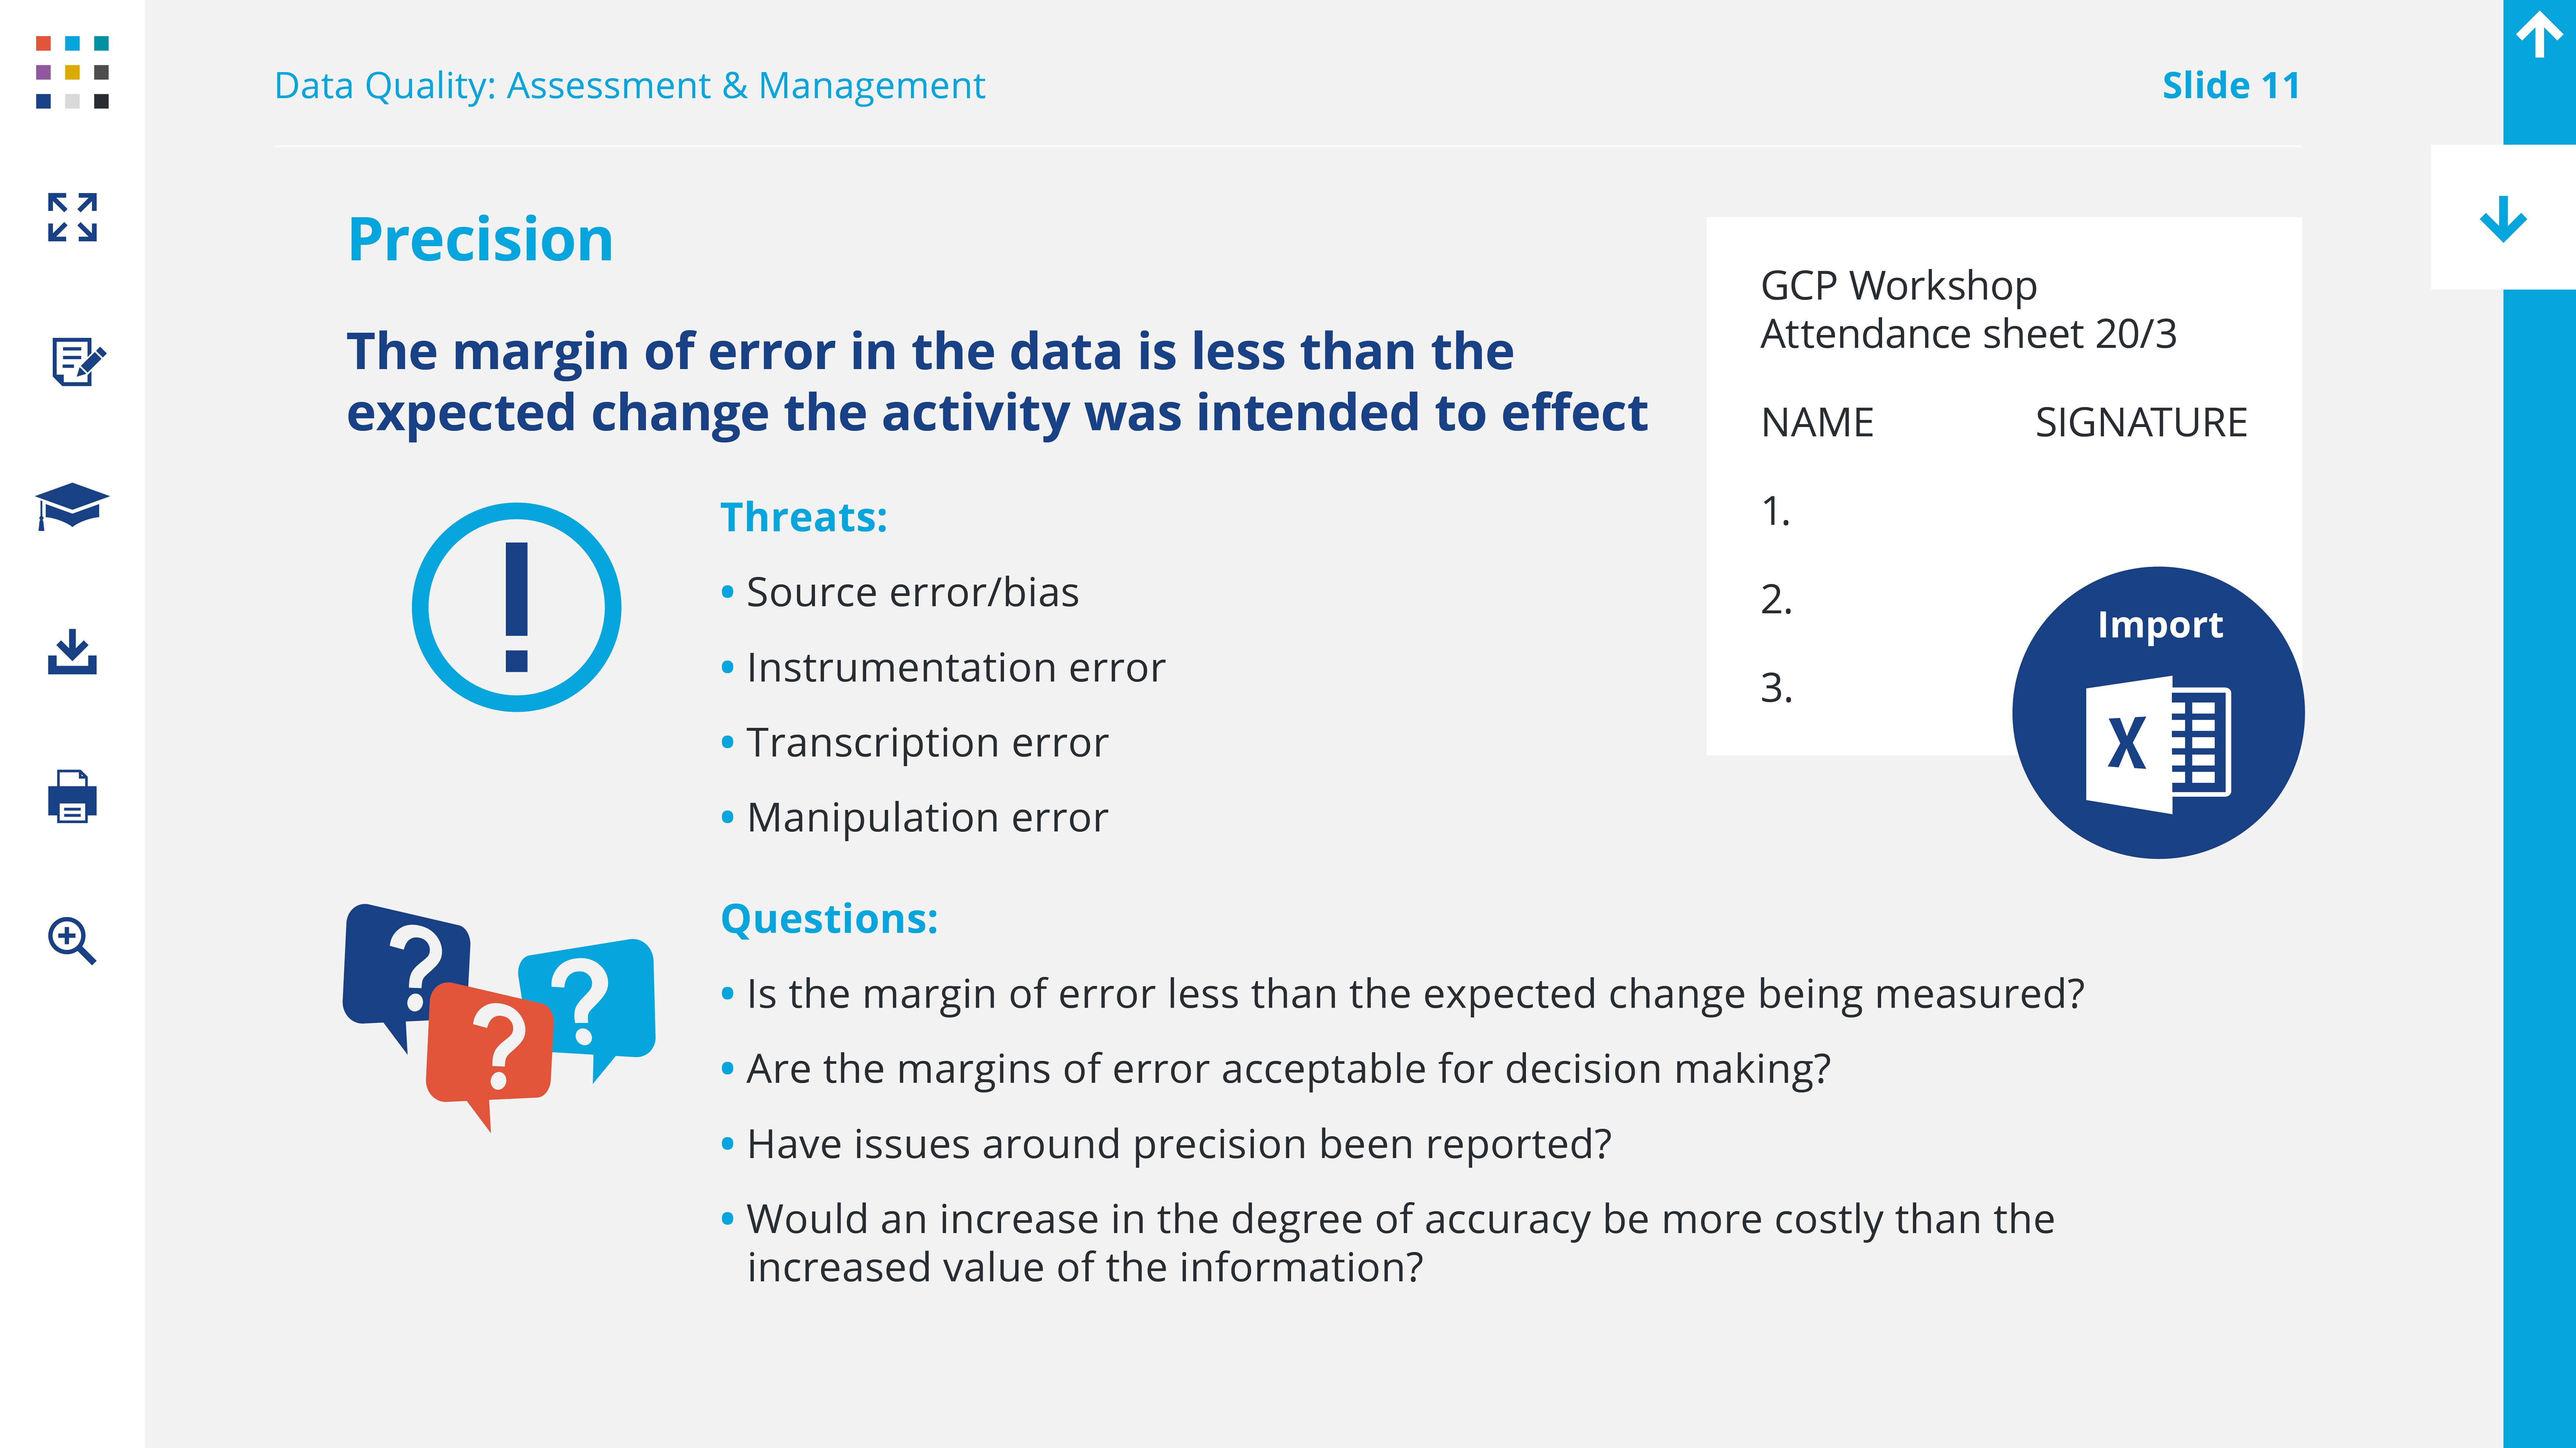Print the slide using printer icon

(x=72, y=796)
